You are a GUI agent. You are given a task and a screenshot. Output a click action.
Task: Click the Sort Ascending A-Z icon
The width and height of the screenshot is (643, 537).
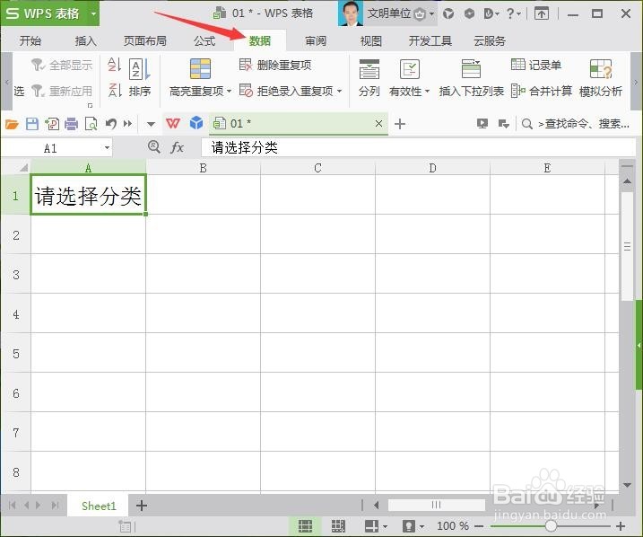pyautogui.click(x=114, y=65)
